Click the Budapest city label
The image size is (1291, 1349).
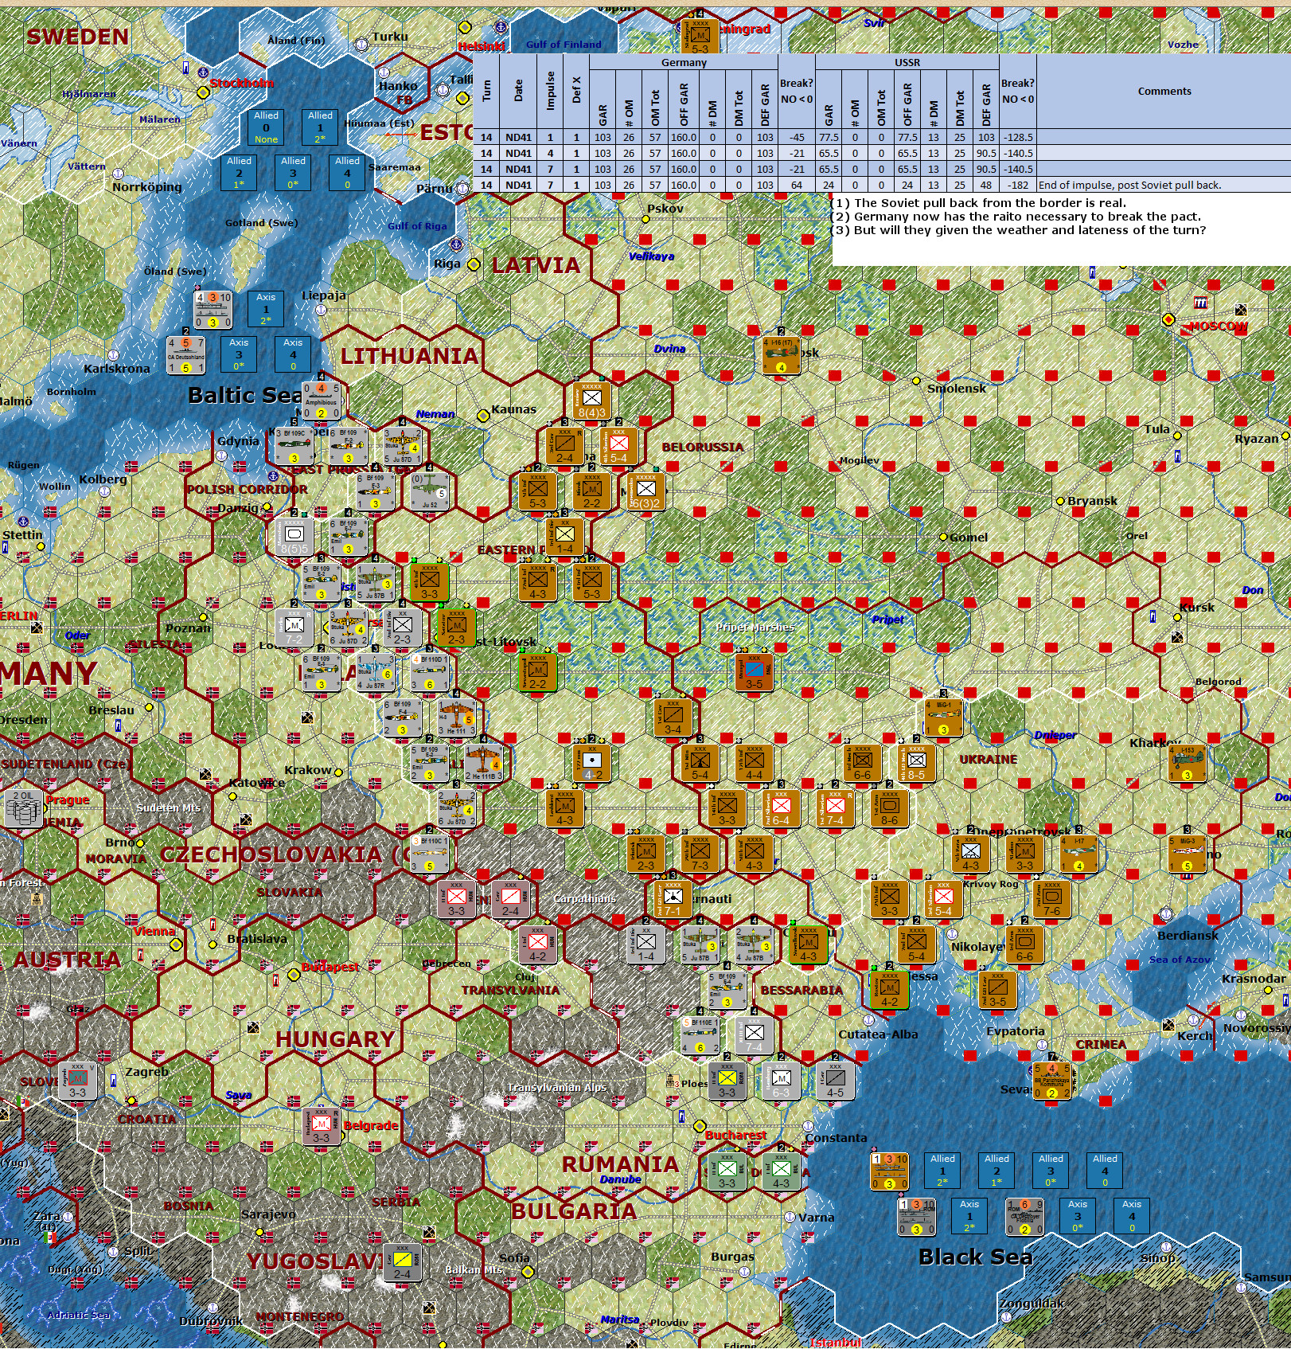click(x=330, y=967)
